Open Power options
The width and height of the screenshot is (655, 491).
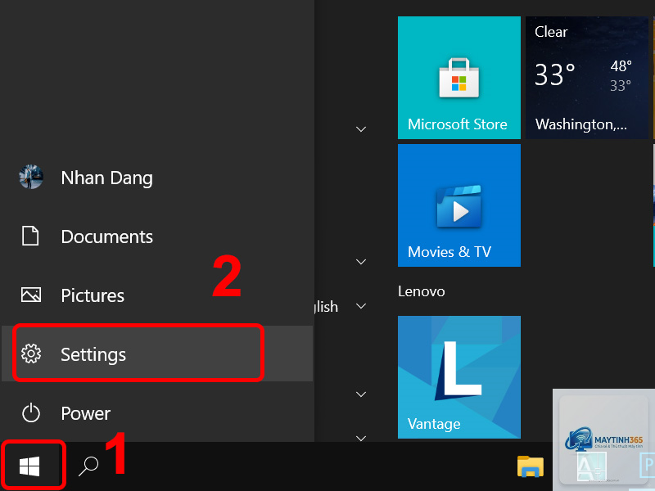(x=157, y=413)
